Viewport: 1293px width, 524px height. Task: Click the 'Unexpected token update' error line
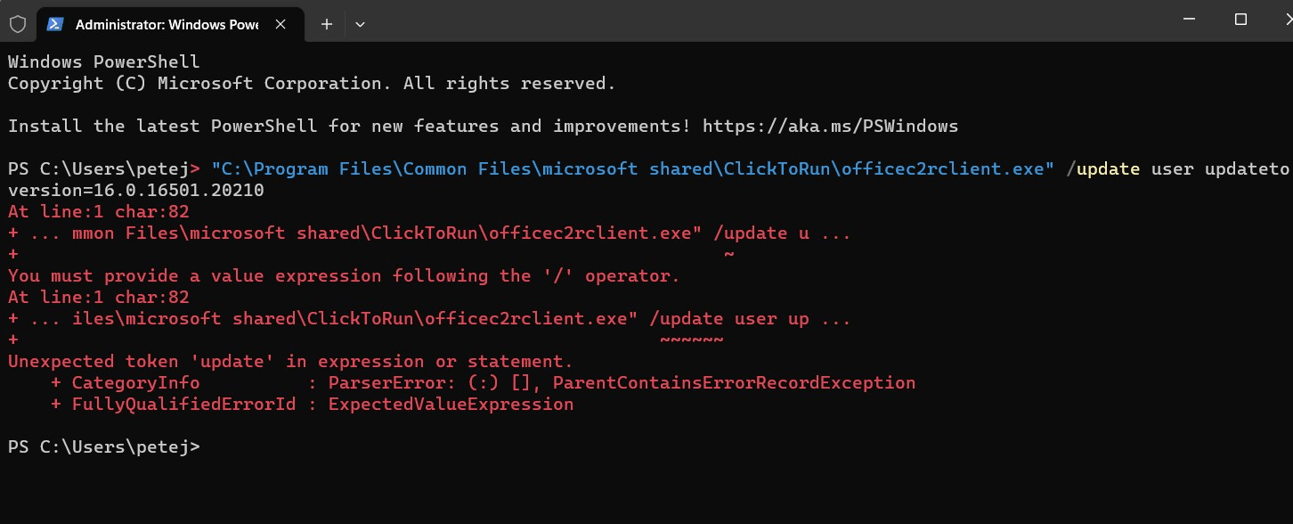point(290,361)
